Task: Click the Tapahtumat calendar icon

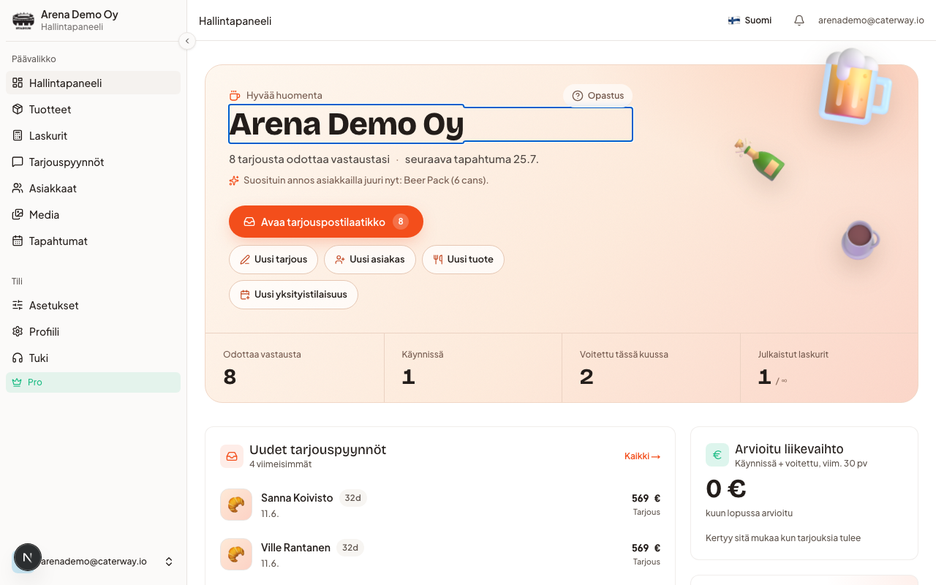Action: tap(18, 241)
